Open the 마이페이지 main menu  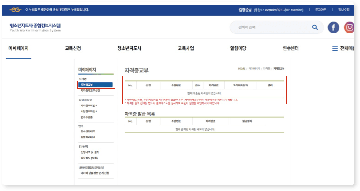click(19, 48)
